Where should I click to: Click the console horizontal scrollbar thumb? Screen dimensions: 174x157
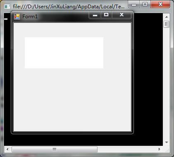click(x=55, y=149)
